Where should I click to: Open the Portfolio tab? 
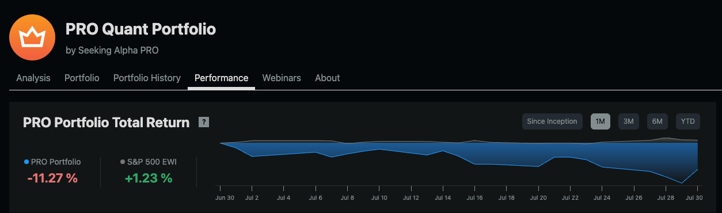click(82, 78)
